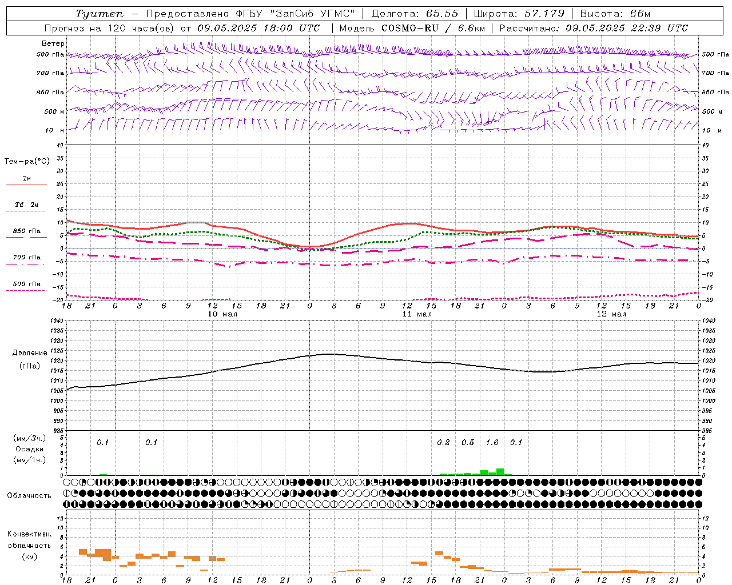The width and height of the screenshot is (732, 585).
Task: Click the dotted Td 2м legend line
Action: (26, 211)
